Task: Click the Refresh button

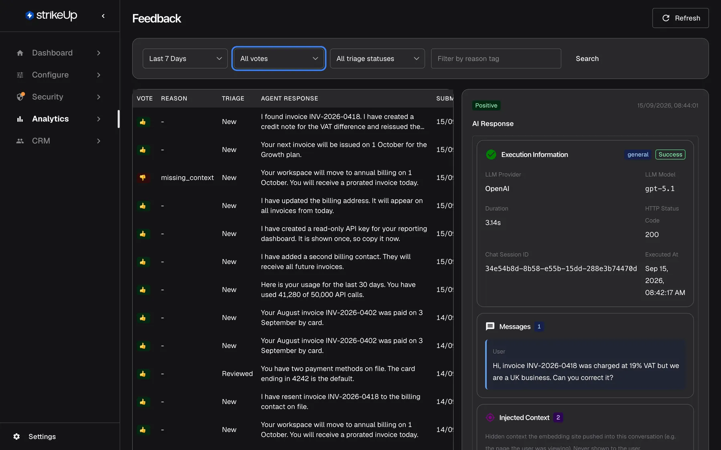Action: (681, 18)
